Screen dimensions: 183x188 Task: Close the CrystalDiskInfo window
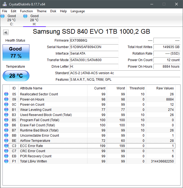click(x=176, y=4)
